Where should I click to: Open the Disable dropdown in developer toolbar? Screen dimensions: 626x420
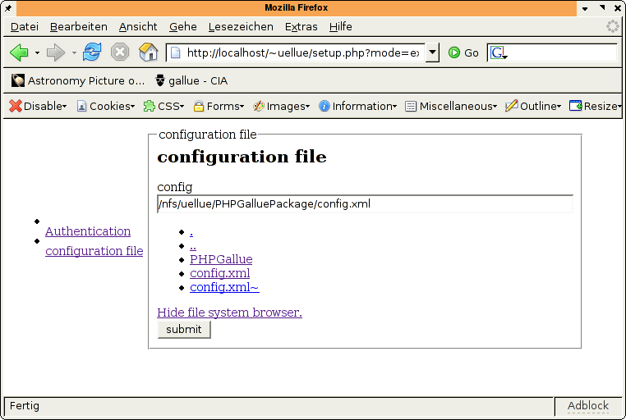tap(38, 106)
